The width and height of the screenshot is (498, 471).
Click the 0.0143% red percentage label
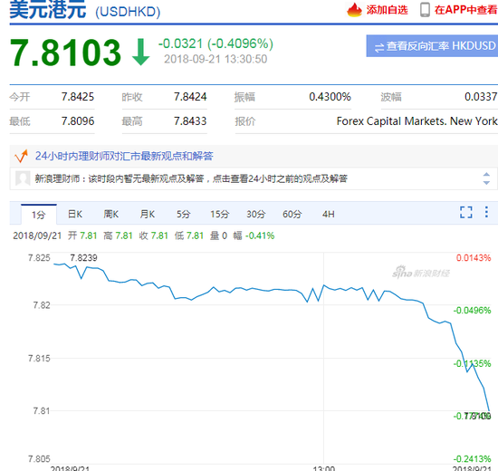[474, 258]
